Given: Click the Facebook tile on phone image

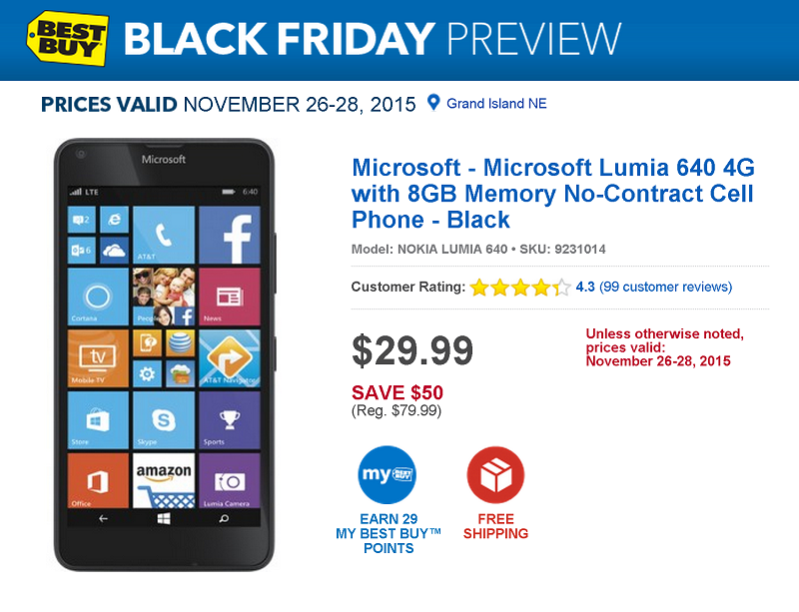Looking at the screenshot, I should click(230, 235).
